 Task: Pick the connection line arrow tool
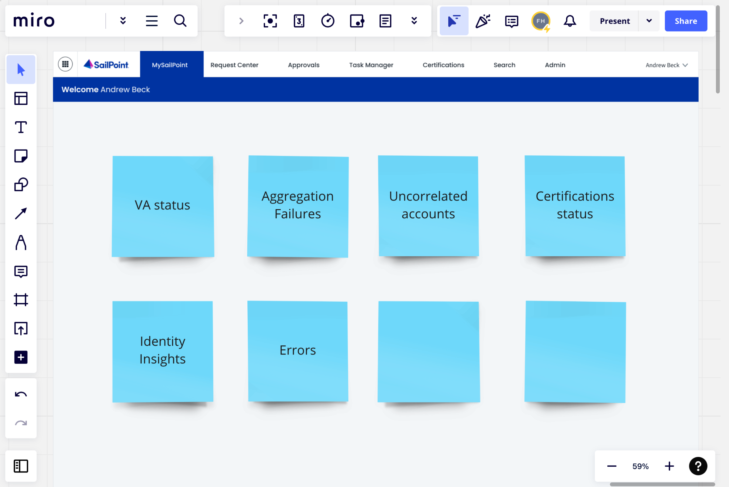21,214
